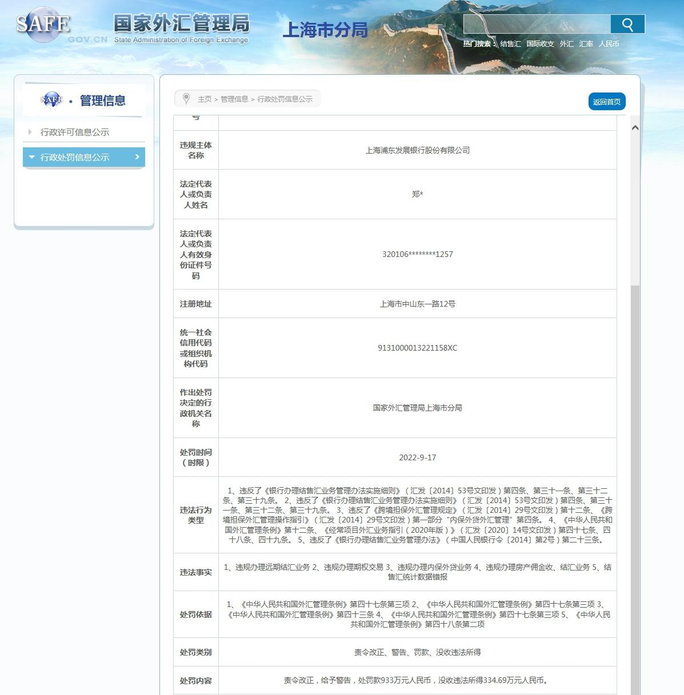
Task: Click the SAFE globe icon beside 管理信息
Action: click(x=51, y=99)
